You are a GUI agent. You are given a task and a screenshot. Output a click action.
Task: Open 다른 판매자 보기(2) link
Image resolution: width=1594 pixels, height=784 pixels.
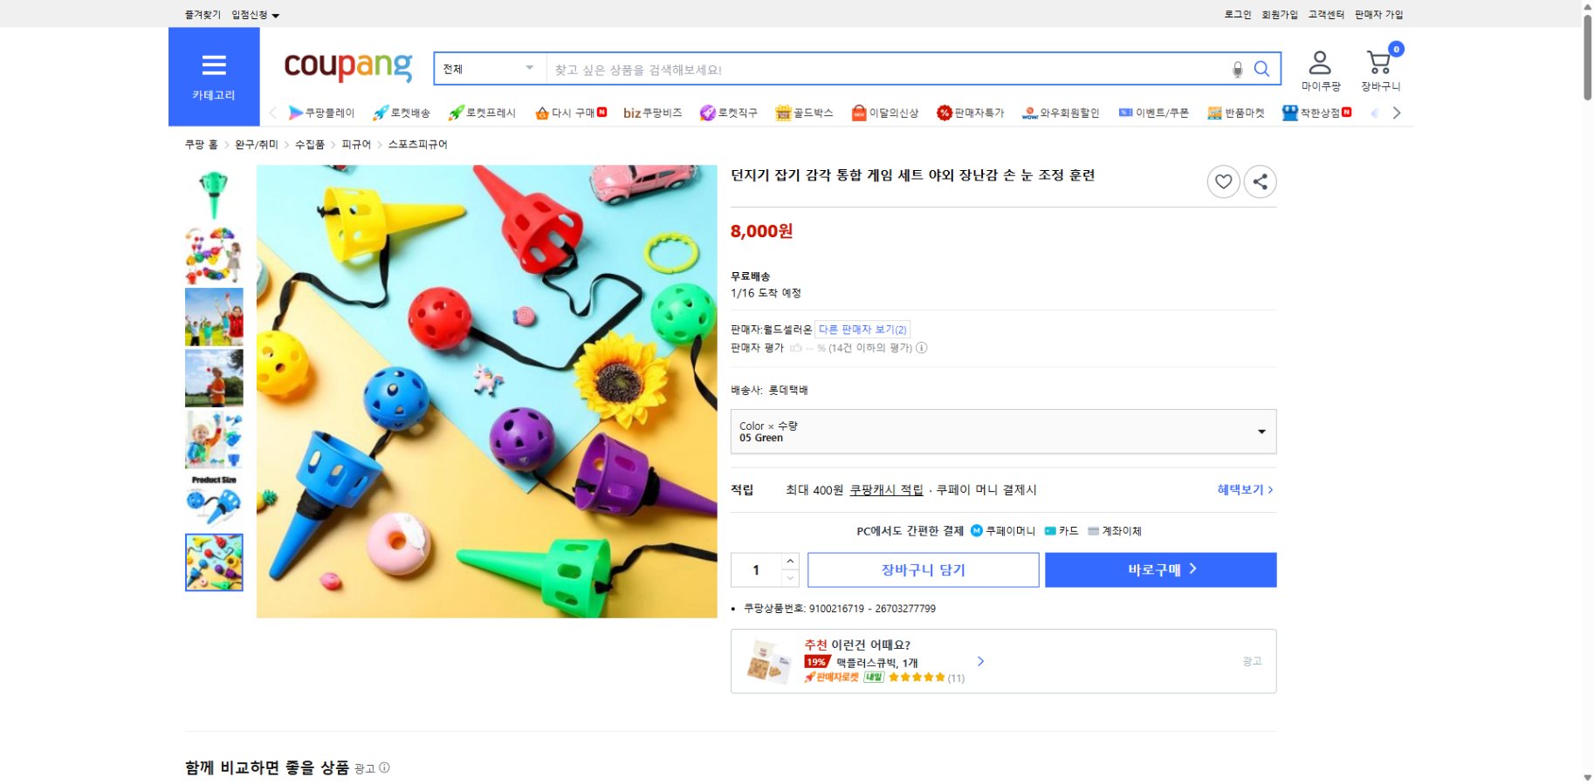point(863,329)
